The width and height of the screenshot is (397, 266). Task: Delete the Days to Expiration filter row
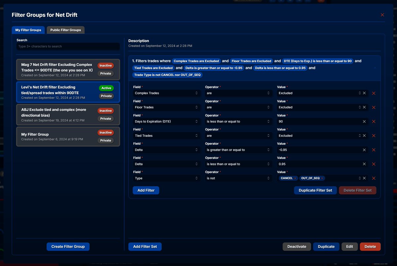pos(374,122)
